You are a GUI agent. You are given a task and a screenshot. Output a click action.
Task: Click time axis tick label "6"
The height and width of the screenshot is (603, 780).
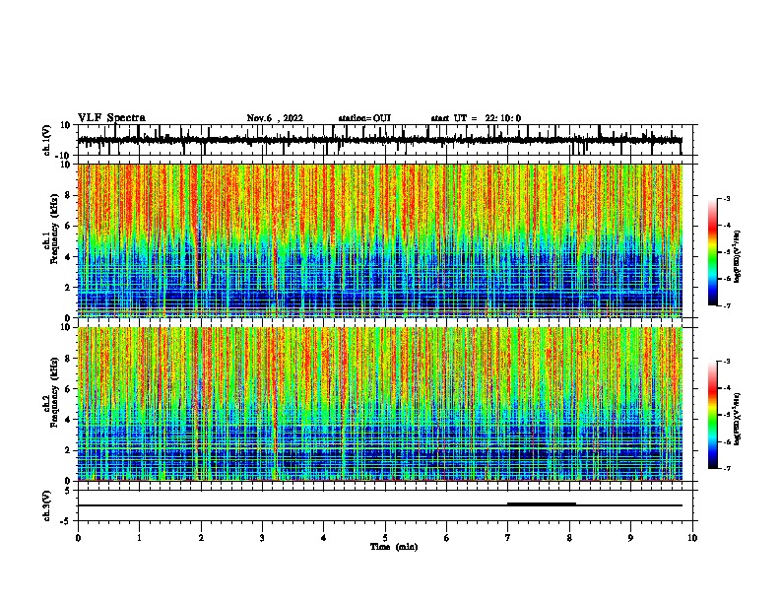tap(447, 538)
